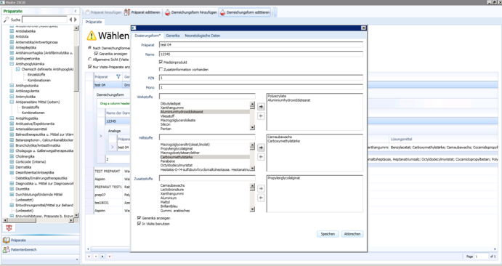Expand Antidiabetika tree node

tap(12, 31)
